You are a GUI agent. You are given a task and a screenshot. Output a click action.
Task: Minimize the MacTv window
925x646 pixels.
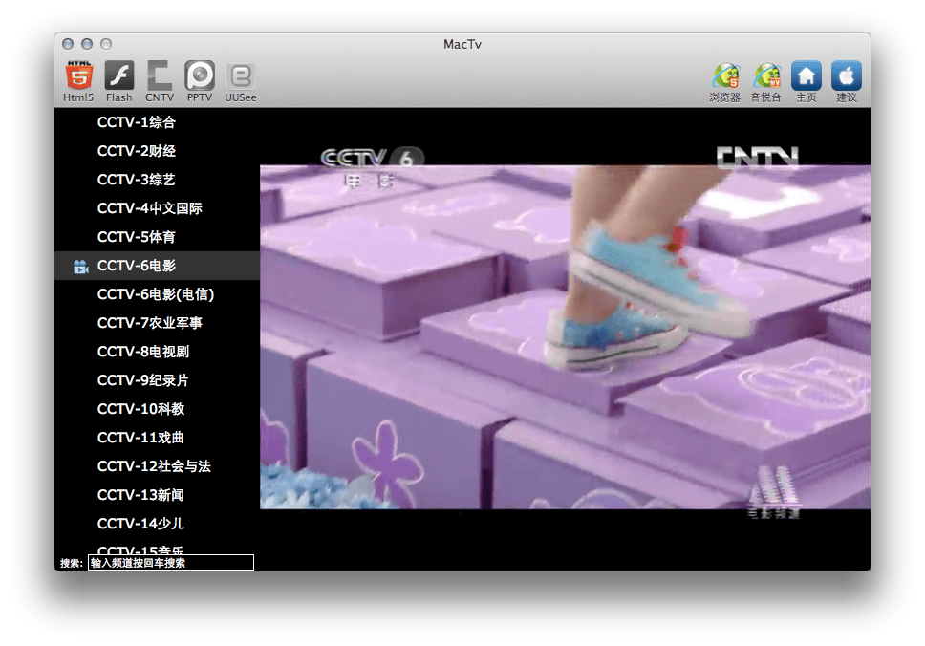pyautogui.click(x=87, y=44)
